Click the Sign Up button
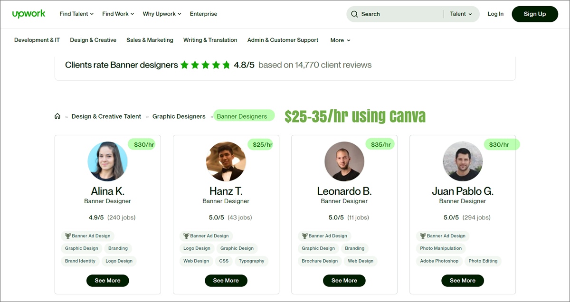 (x=535, y=14)
